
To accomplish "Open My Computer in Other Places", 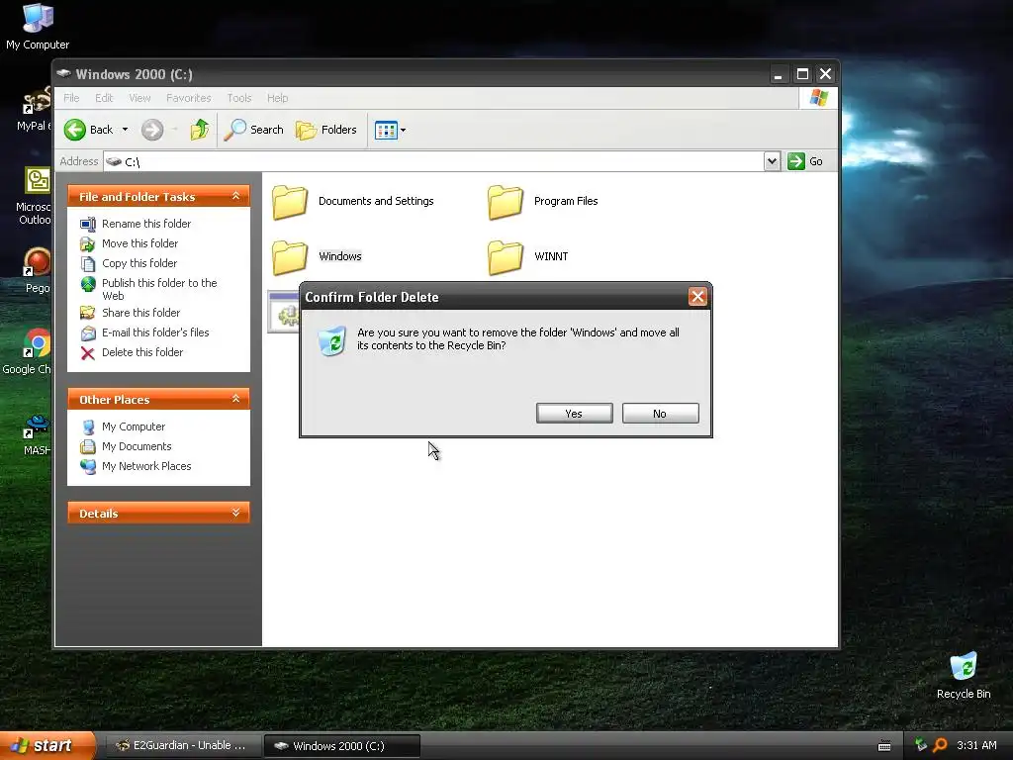I will (134, 427).
